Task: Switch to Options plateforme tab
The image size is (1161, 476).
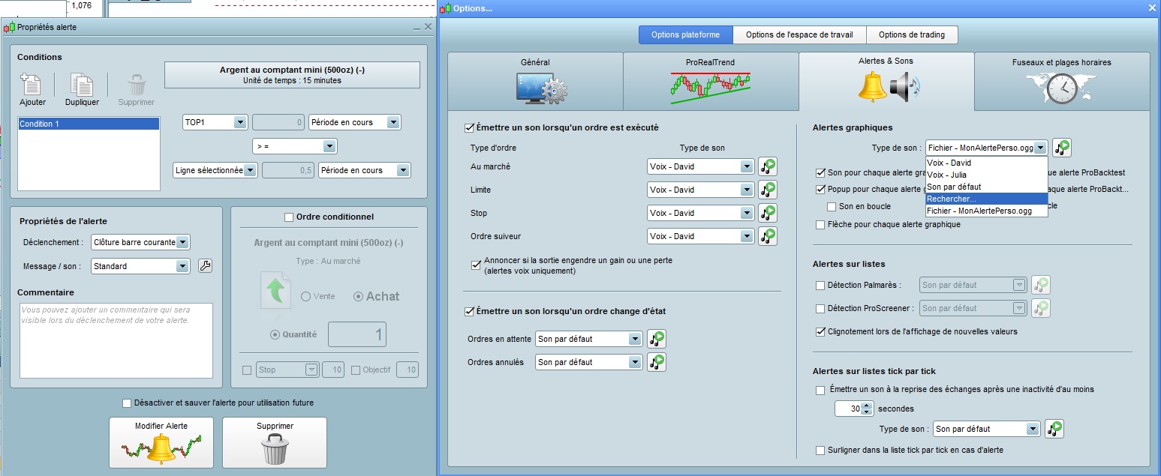Action: click(686, 34)
